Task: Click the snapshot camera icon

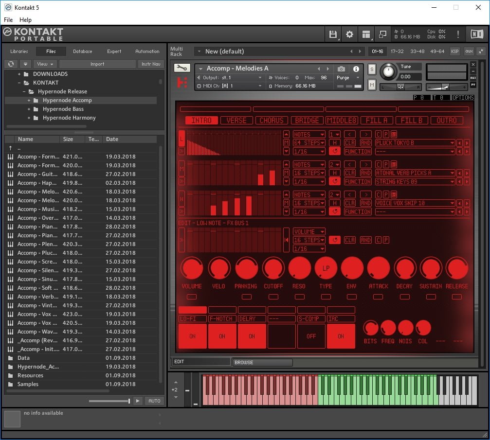Action: click(x=341, y=69)
